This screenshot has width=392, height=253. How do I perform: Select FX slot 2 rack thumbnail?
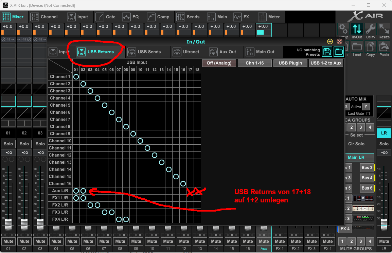point(363,209)
